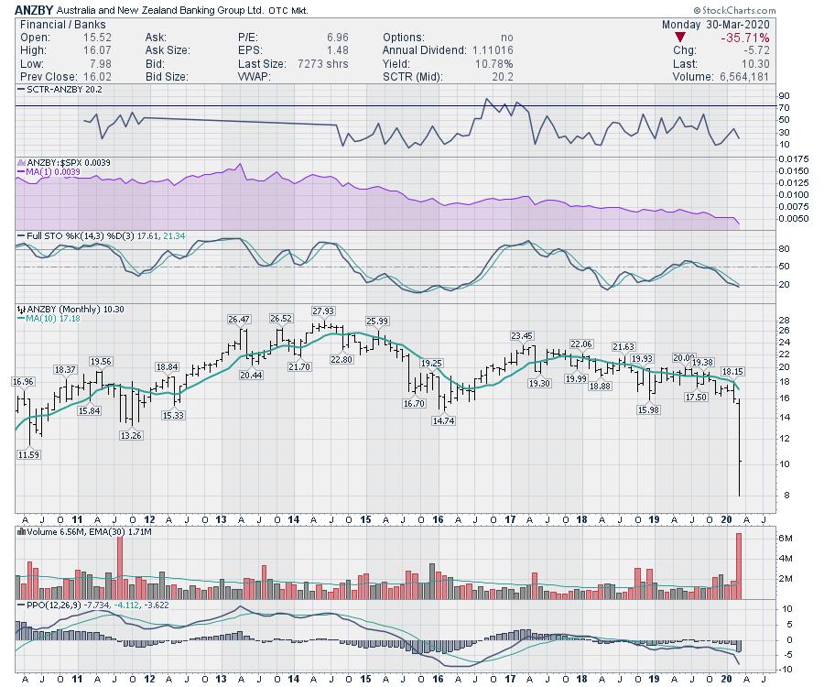Click the 22.06 price label
Viewport: 824px width, 687px height.
(x=581, y=343)
